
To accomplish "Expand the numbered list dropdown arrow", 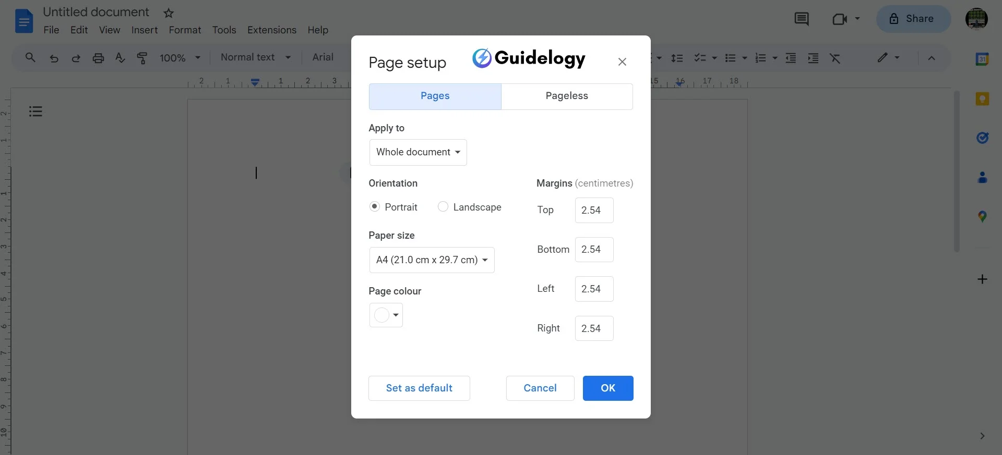I will tap(775, 58).
